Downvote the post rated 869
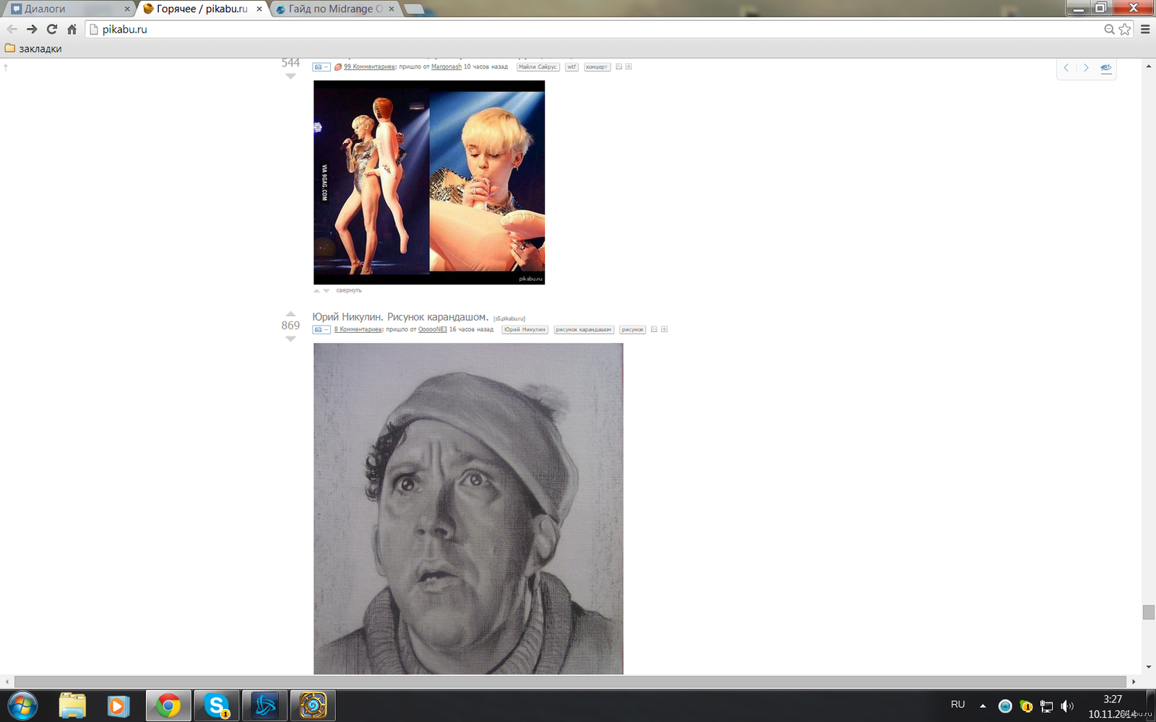 point(290,339)
